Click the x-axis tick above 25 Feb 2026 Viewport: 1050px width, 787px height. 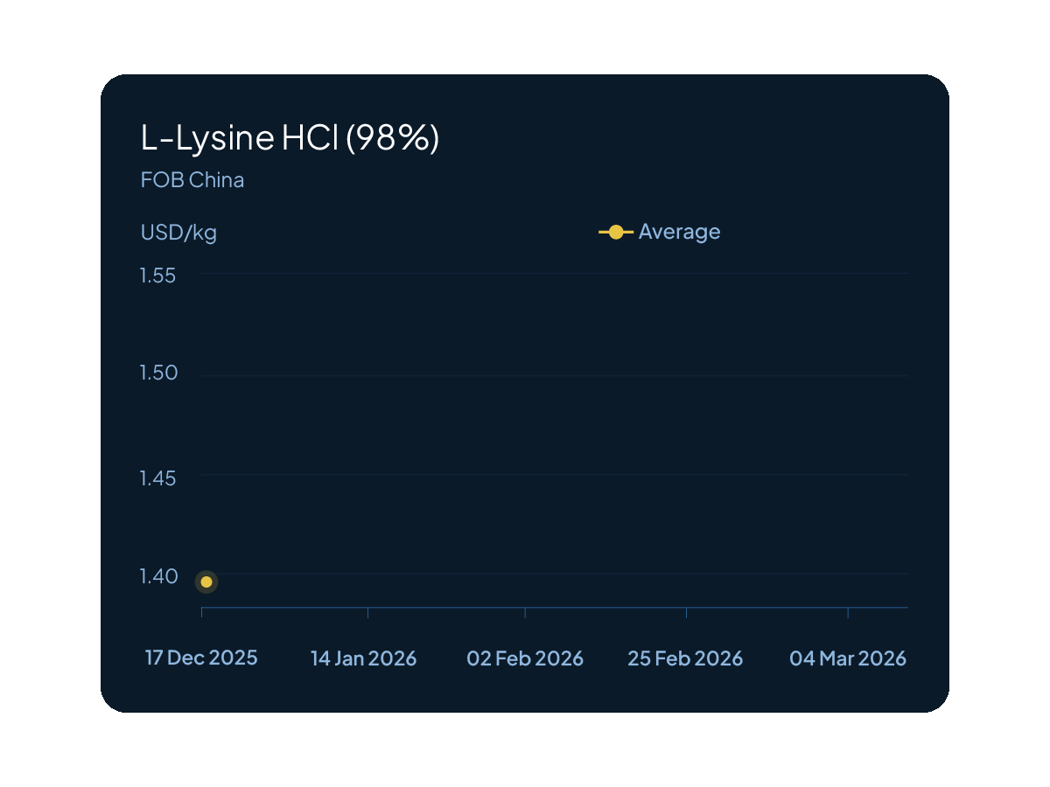pyautogui.click(x=686, y=612)
